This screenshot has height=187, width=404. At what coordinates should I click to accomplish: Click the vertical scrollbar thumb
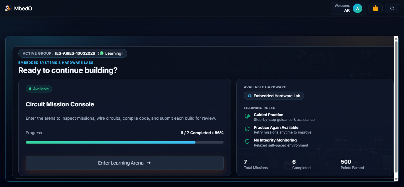pyautogui.click(x=396, y=107)
